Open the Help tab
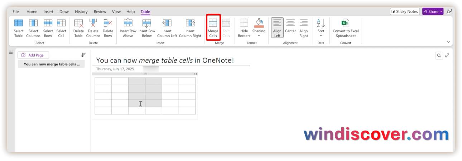The image size is (462, 161). point(131,11)
